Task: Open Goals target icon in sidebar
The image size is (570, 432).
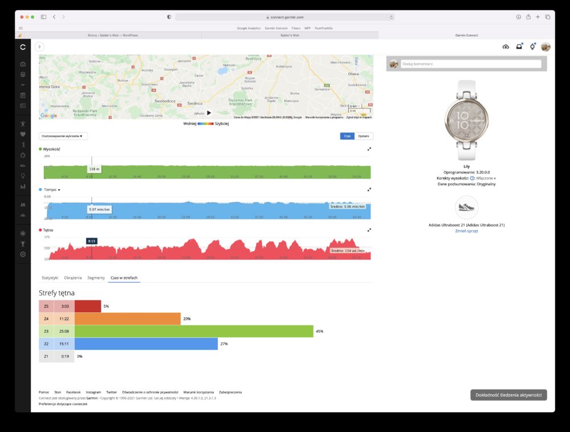Action: 23,254
